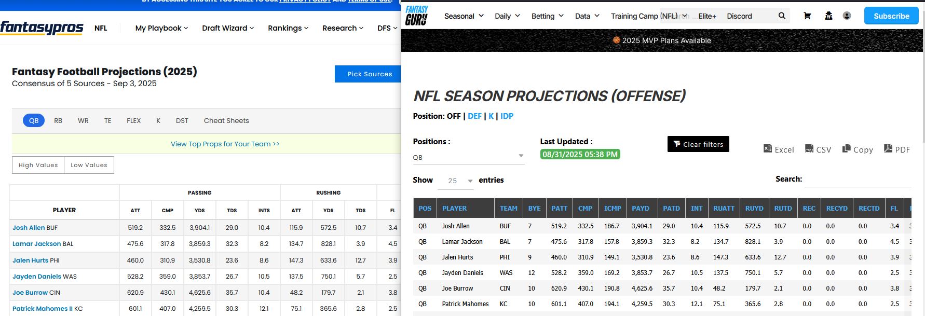The height and width of the screenshot is (316, 925).
Task: Select the K position tab
Action: point(158,120)
